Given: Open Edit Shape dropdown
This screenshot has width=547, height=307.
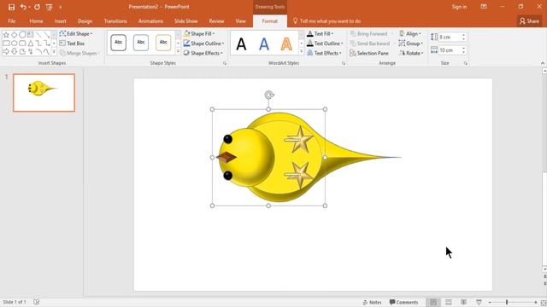Looking at the screenshot, I should click(76, 34).
